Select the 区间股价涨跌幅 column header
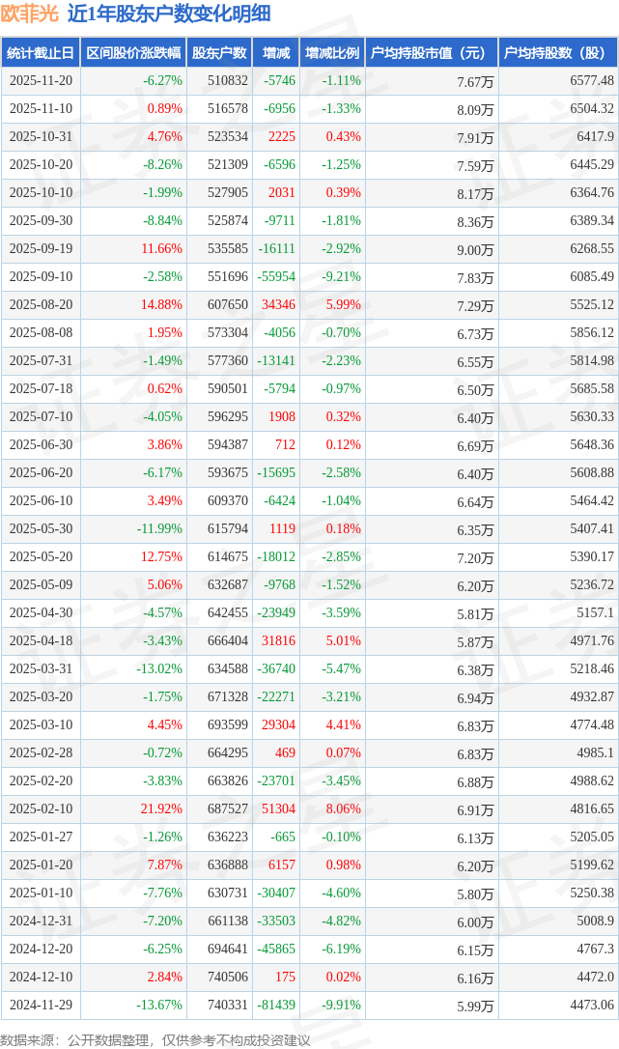This screenshot has height=1049, width=619. (133, 53)
